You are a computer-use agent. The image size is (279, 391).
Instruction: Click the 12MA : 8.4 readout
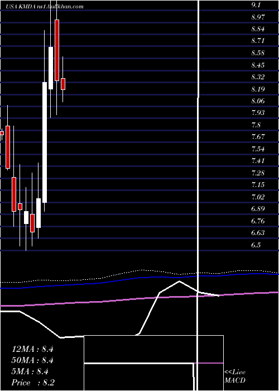32,349
